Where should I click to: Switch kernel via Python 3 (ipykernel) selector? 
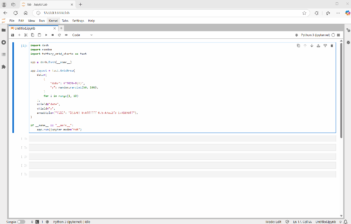click(315, 35)
